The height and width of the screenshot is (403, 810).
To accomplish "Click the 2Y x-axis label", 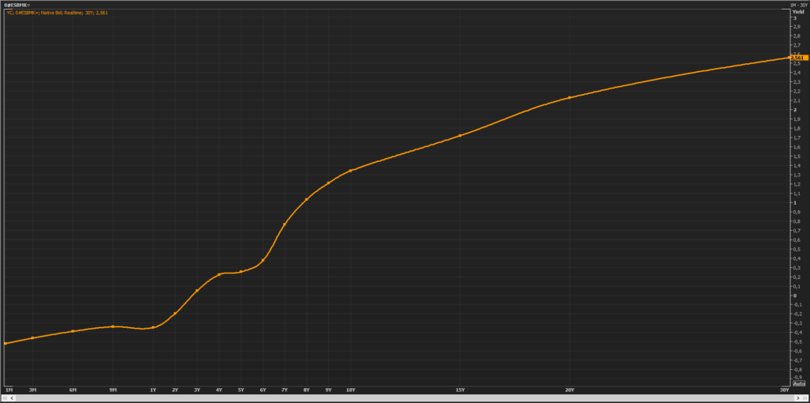I will tap(175, 390).
